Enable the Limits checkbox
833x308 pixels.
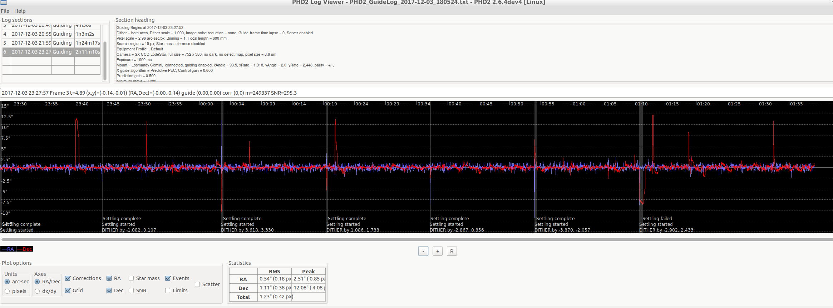168,290
